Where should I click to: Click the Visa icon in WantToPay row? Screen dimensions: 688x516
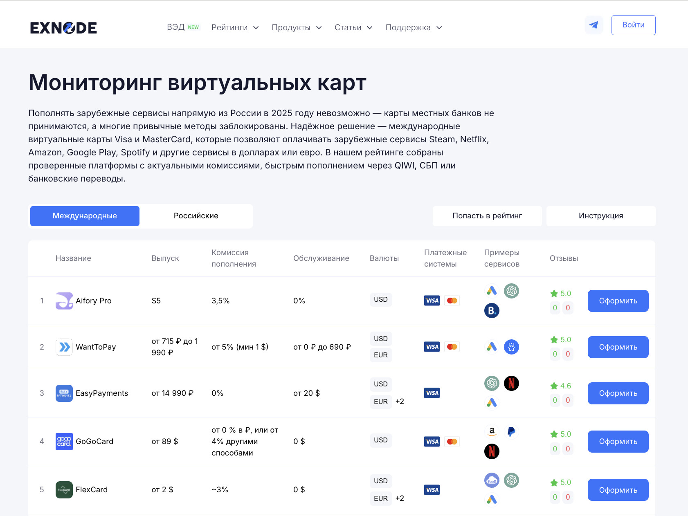432,347
